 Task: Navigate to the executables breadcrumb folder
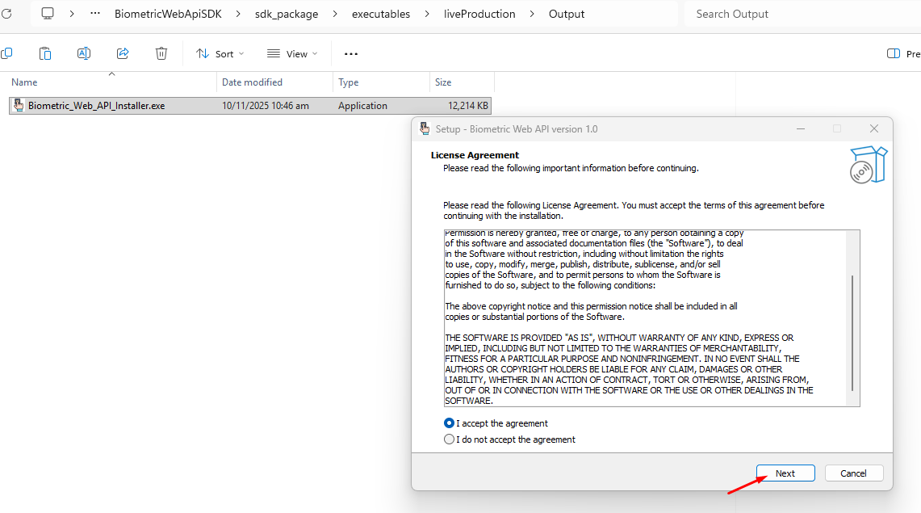[x=381, y=14]
